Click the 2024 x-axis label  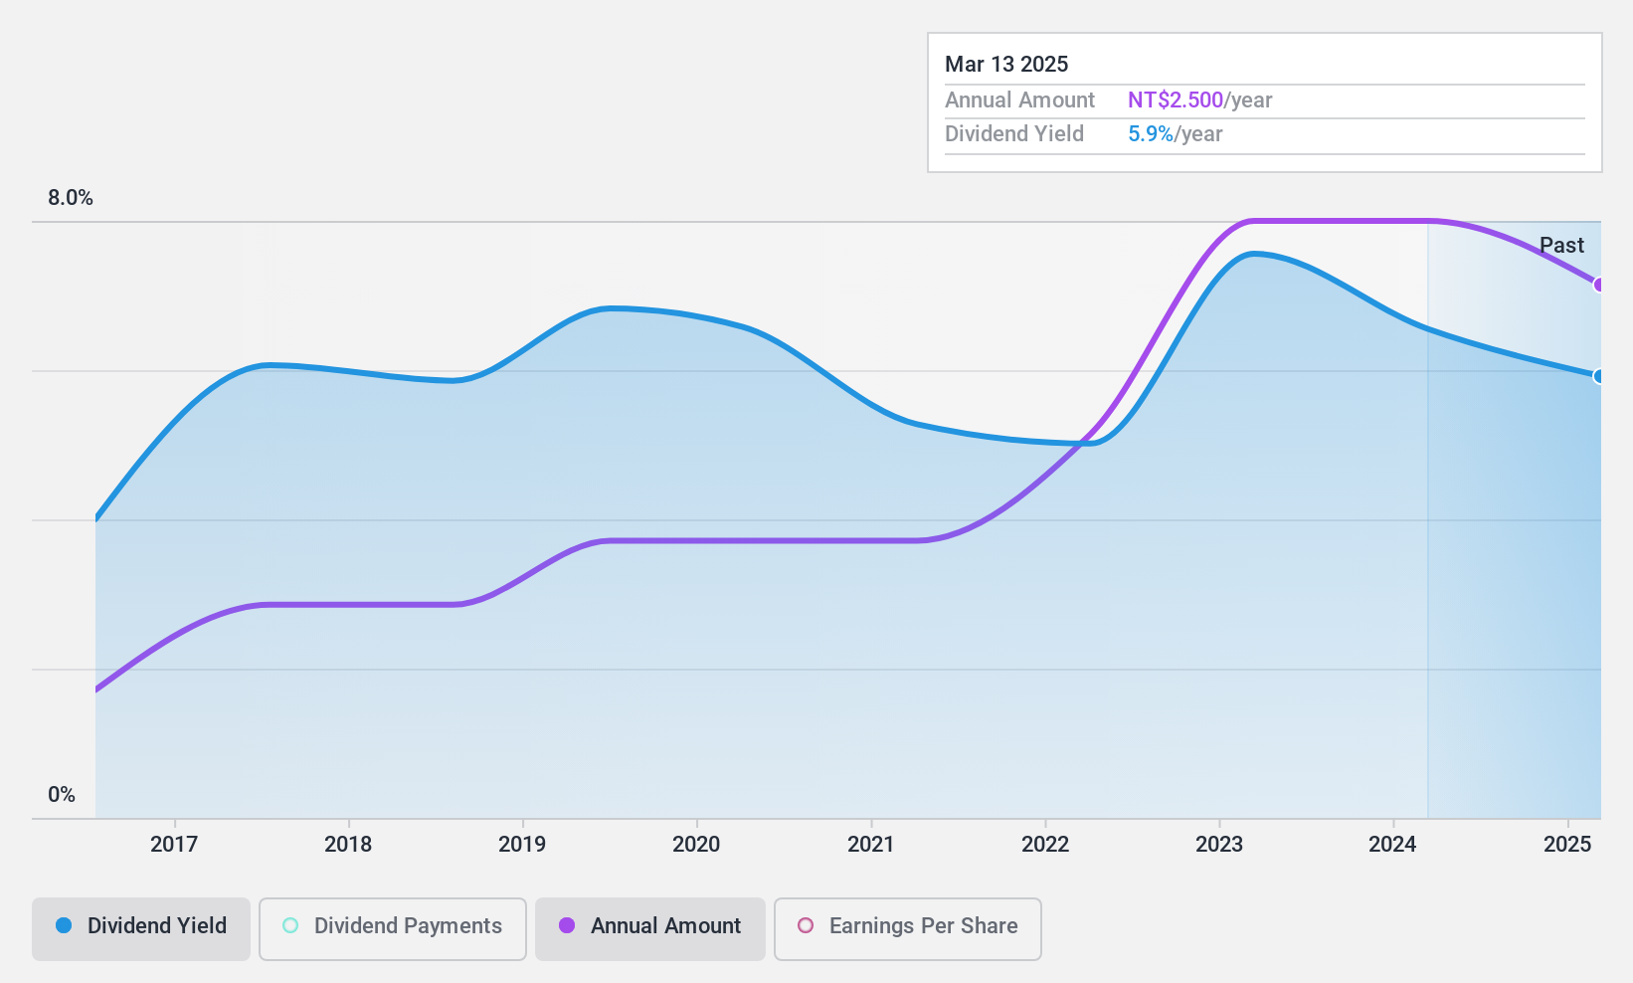pos(1392,845)
